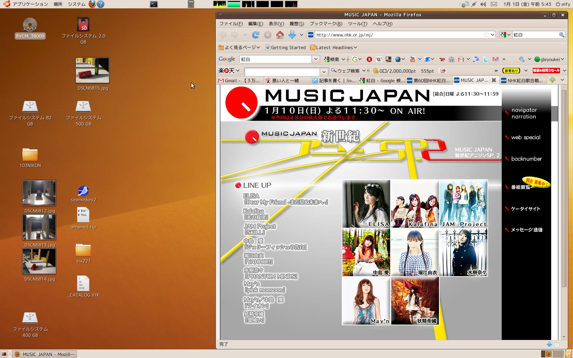Click the メッセージ送信 link
Image resolution: width=573 pixels, height=358 pixels.
tap(526, 230)
